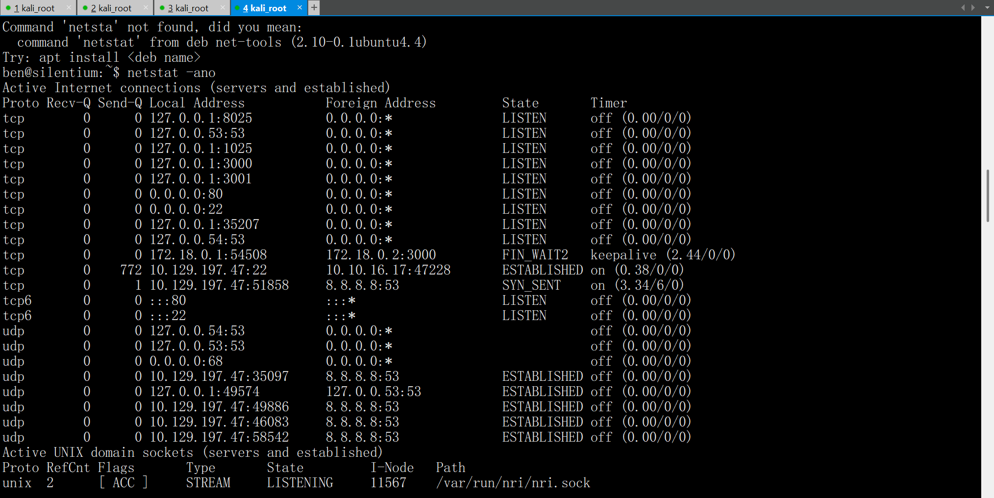Click foreign address 10.10.16.17:47228
The image size is (994, 498).
(388, 270)
